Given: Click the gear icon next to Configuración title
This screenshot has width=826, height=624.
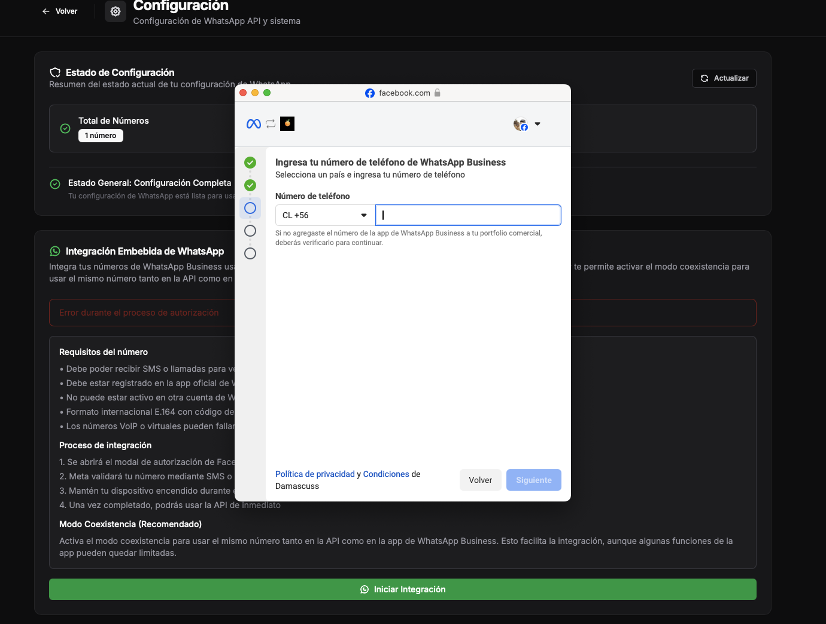Looking at the screenshot, I should coord(115,11).
